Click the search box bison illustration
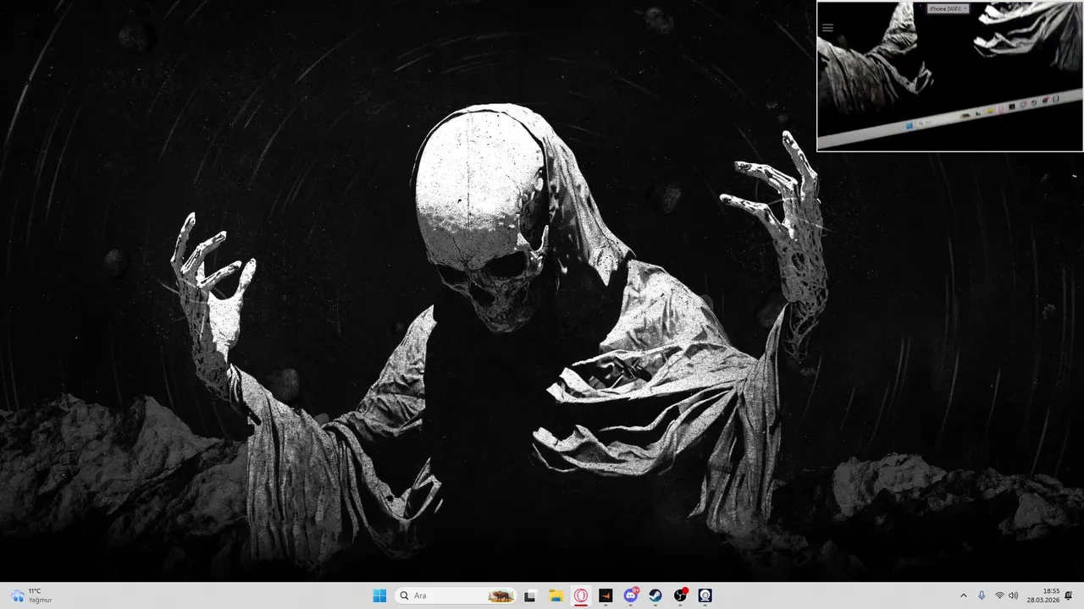This screenshot has height=609, width=1084. 501,595
